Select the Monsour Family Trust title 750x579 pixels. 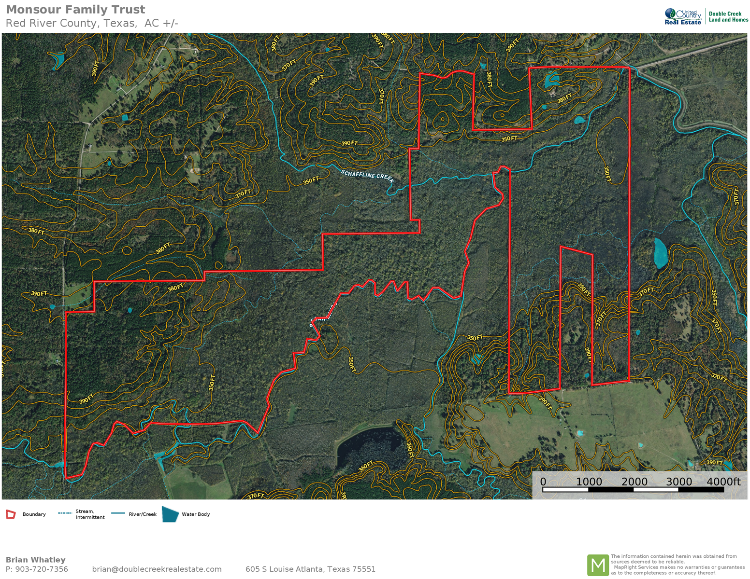click(x=75, y=10)
